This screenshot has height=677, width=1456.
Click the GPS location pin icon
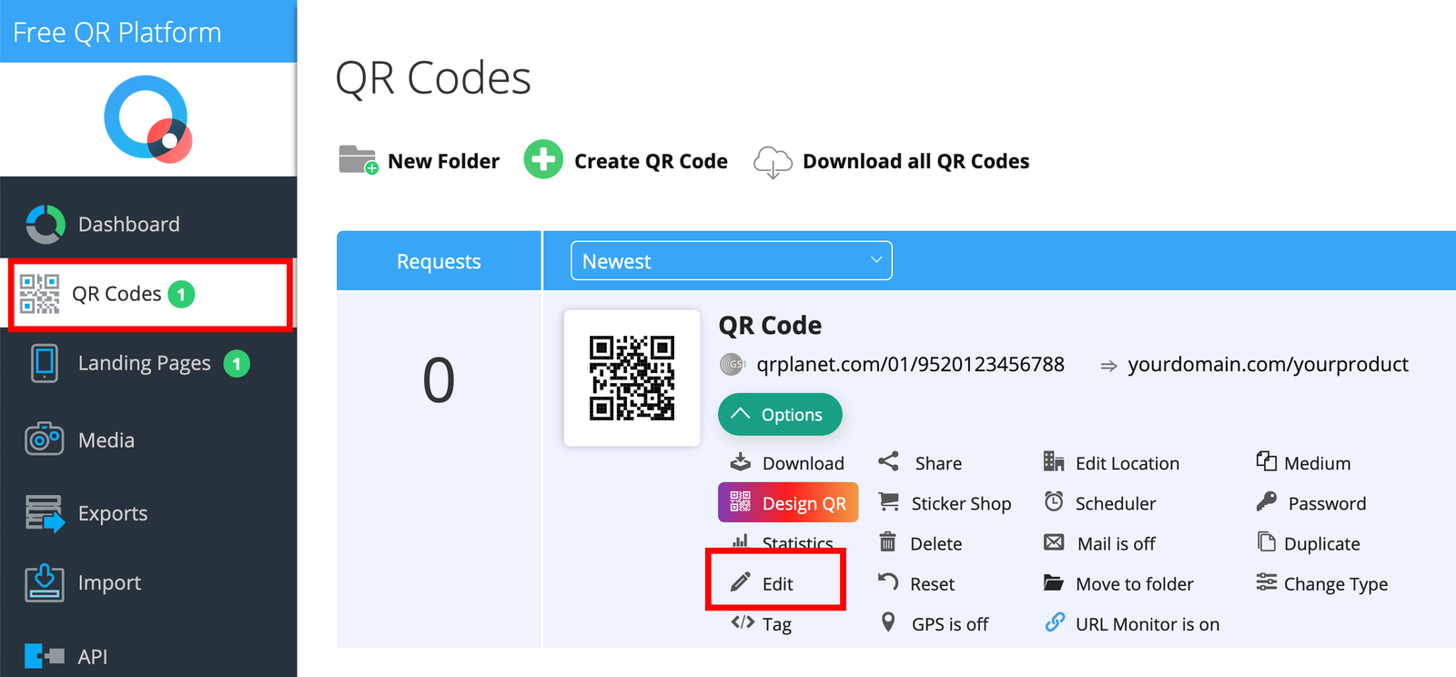pyautogui.click(x=888, y=622)
